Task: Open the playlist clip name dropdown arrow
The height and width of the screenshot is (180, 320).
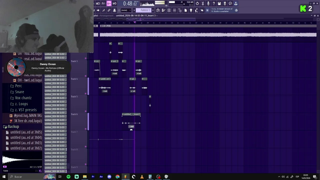Action: pyautogui.click(x=157, y=16)
